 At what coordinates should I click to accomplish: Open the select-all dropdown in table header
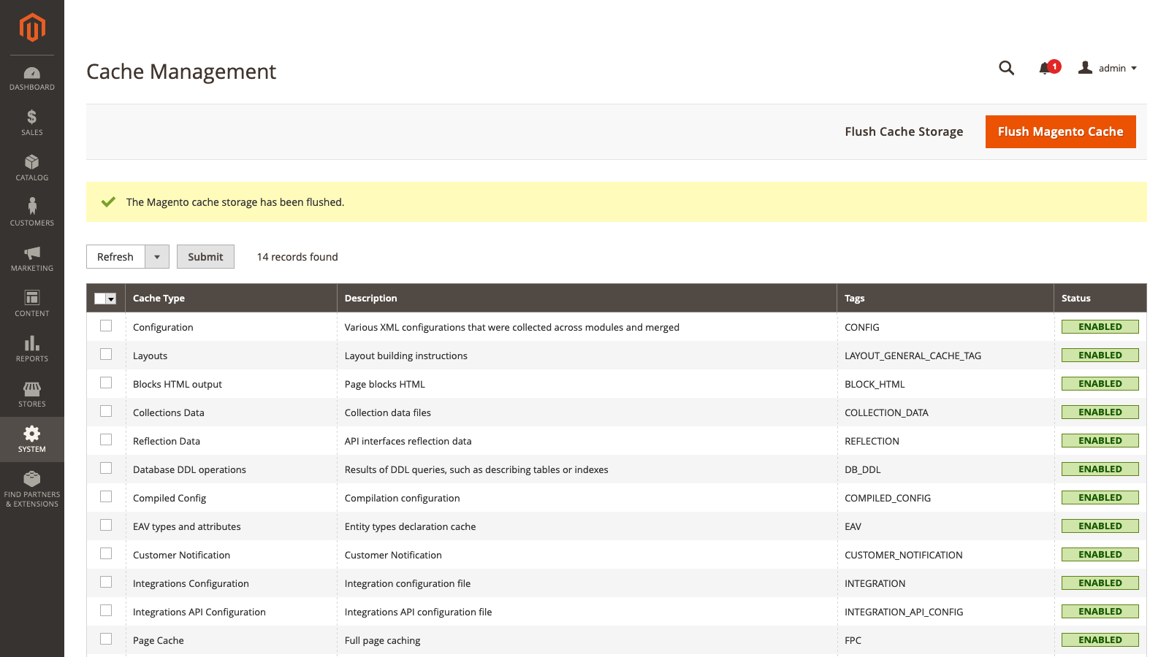click(111, 299)
